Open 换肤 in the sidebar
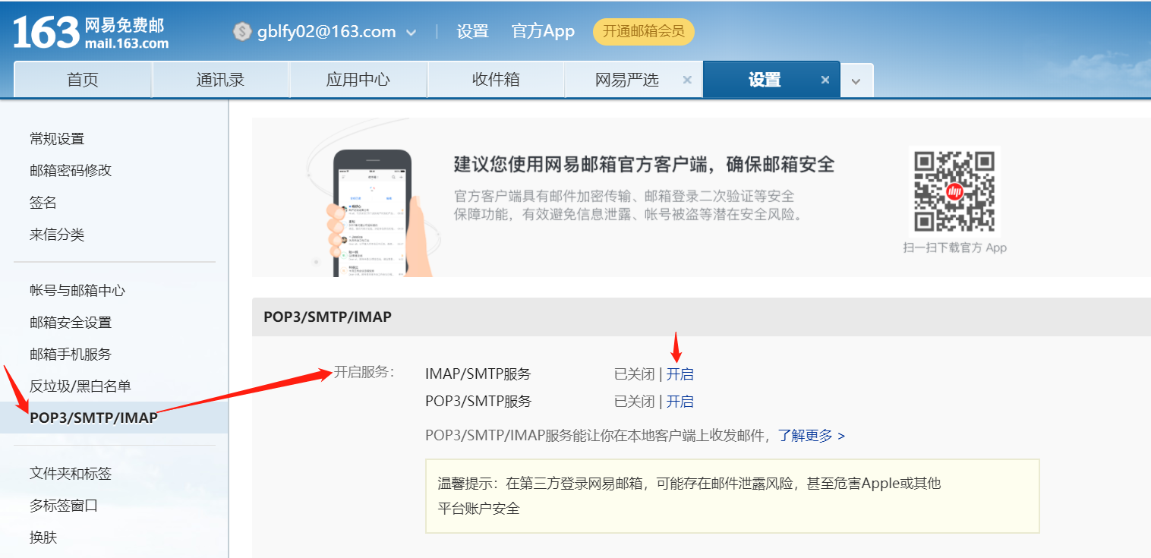This screenshot has width=1151, height=558. coord(43,538)
